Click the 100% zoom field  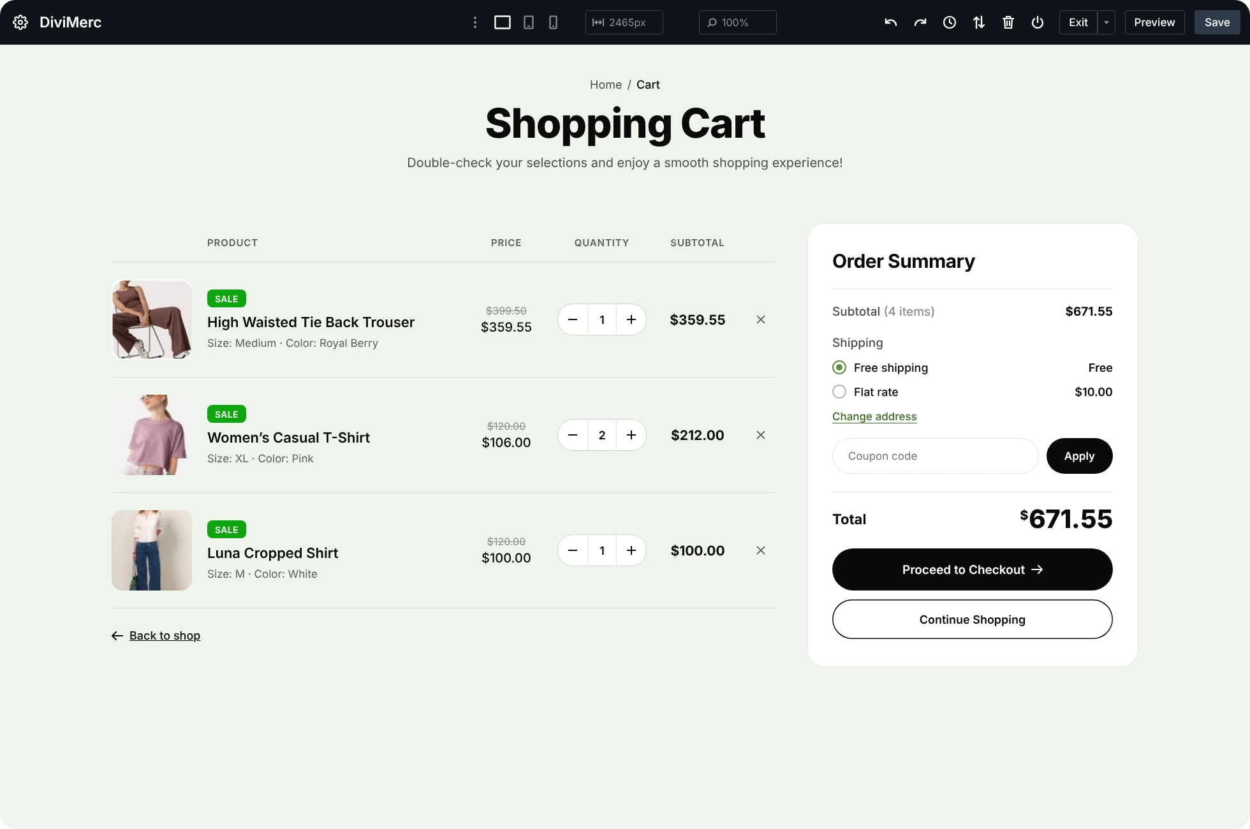pos(738,22)
